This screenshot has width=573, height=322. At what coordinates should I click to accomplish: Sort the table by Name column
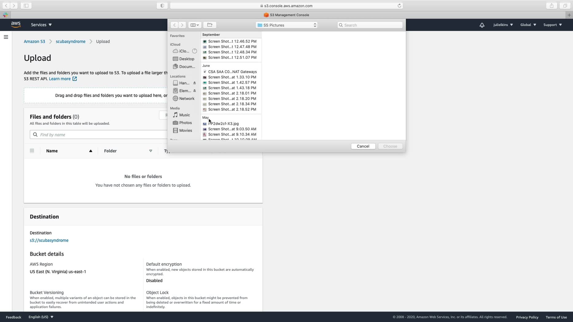point(69,151)
